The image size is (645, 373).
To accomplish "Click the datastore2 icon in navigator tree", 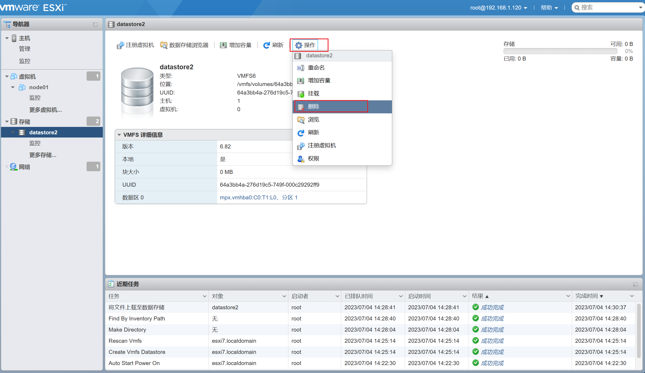I will 22,132.
